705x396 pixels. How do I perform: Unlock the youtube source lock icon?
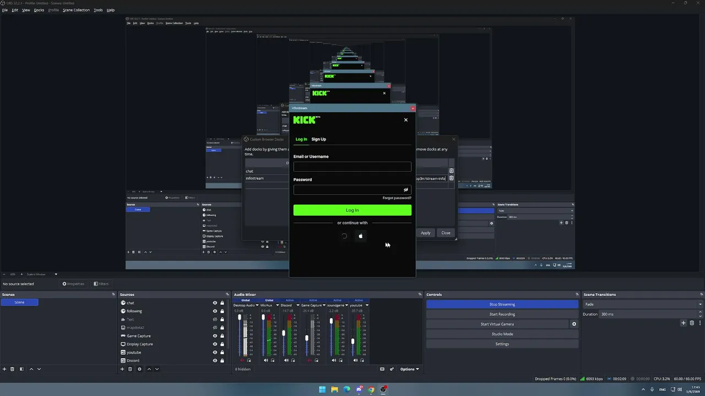click(x=223, y=353)
